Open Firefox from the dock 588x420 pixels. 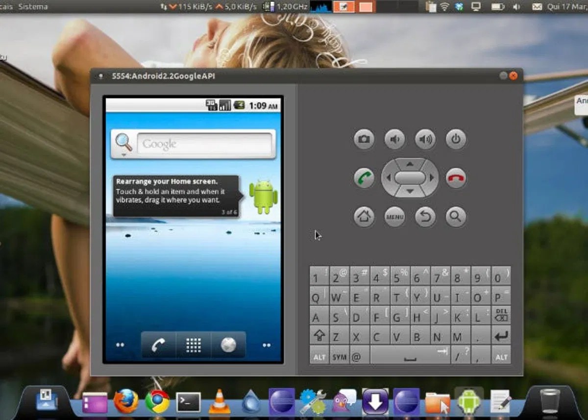[x=126, y=401]
